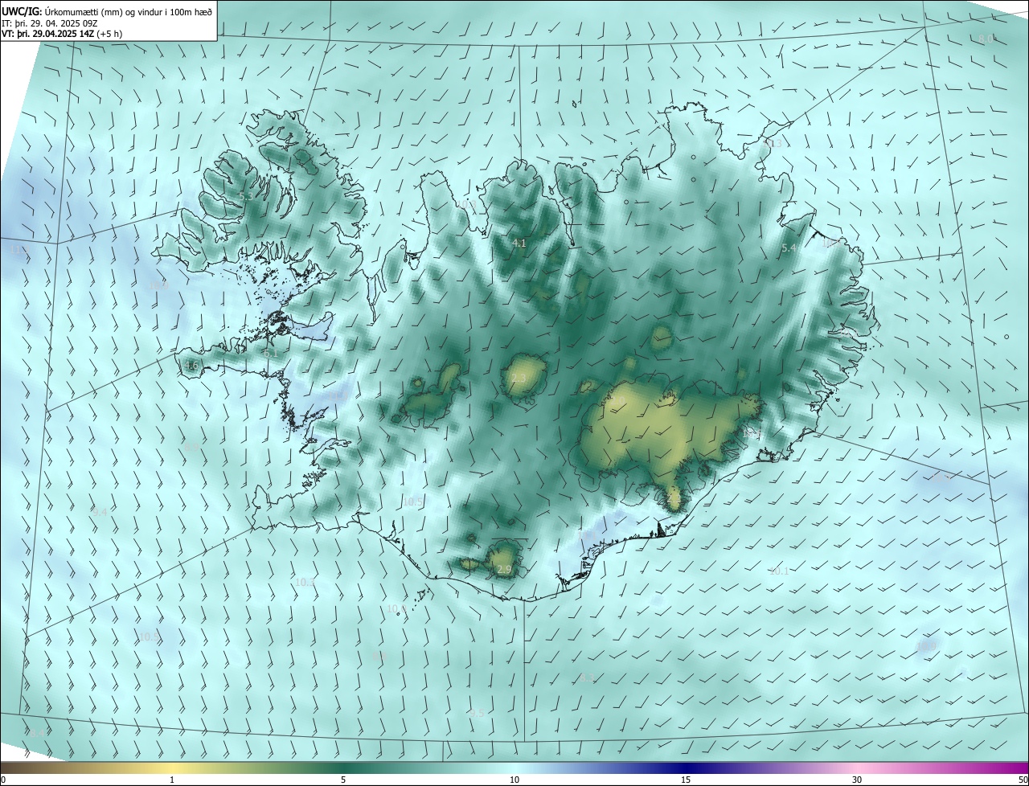
Task: Click the 8.0 value in the northeast corner
Action: pyautogui.click(x=986, y=39)
